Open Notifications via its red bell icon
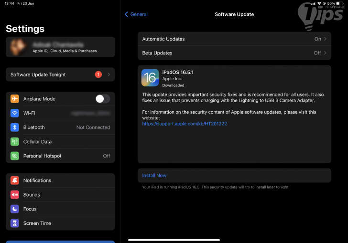This screenshot has height=243, width=348. [x=15, y=180]
